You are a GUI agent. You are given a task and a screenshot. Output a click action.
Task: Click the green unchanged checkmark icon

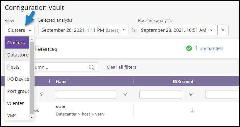click(189, 49)
